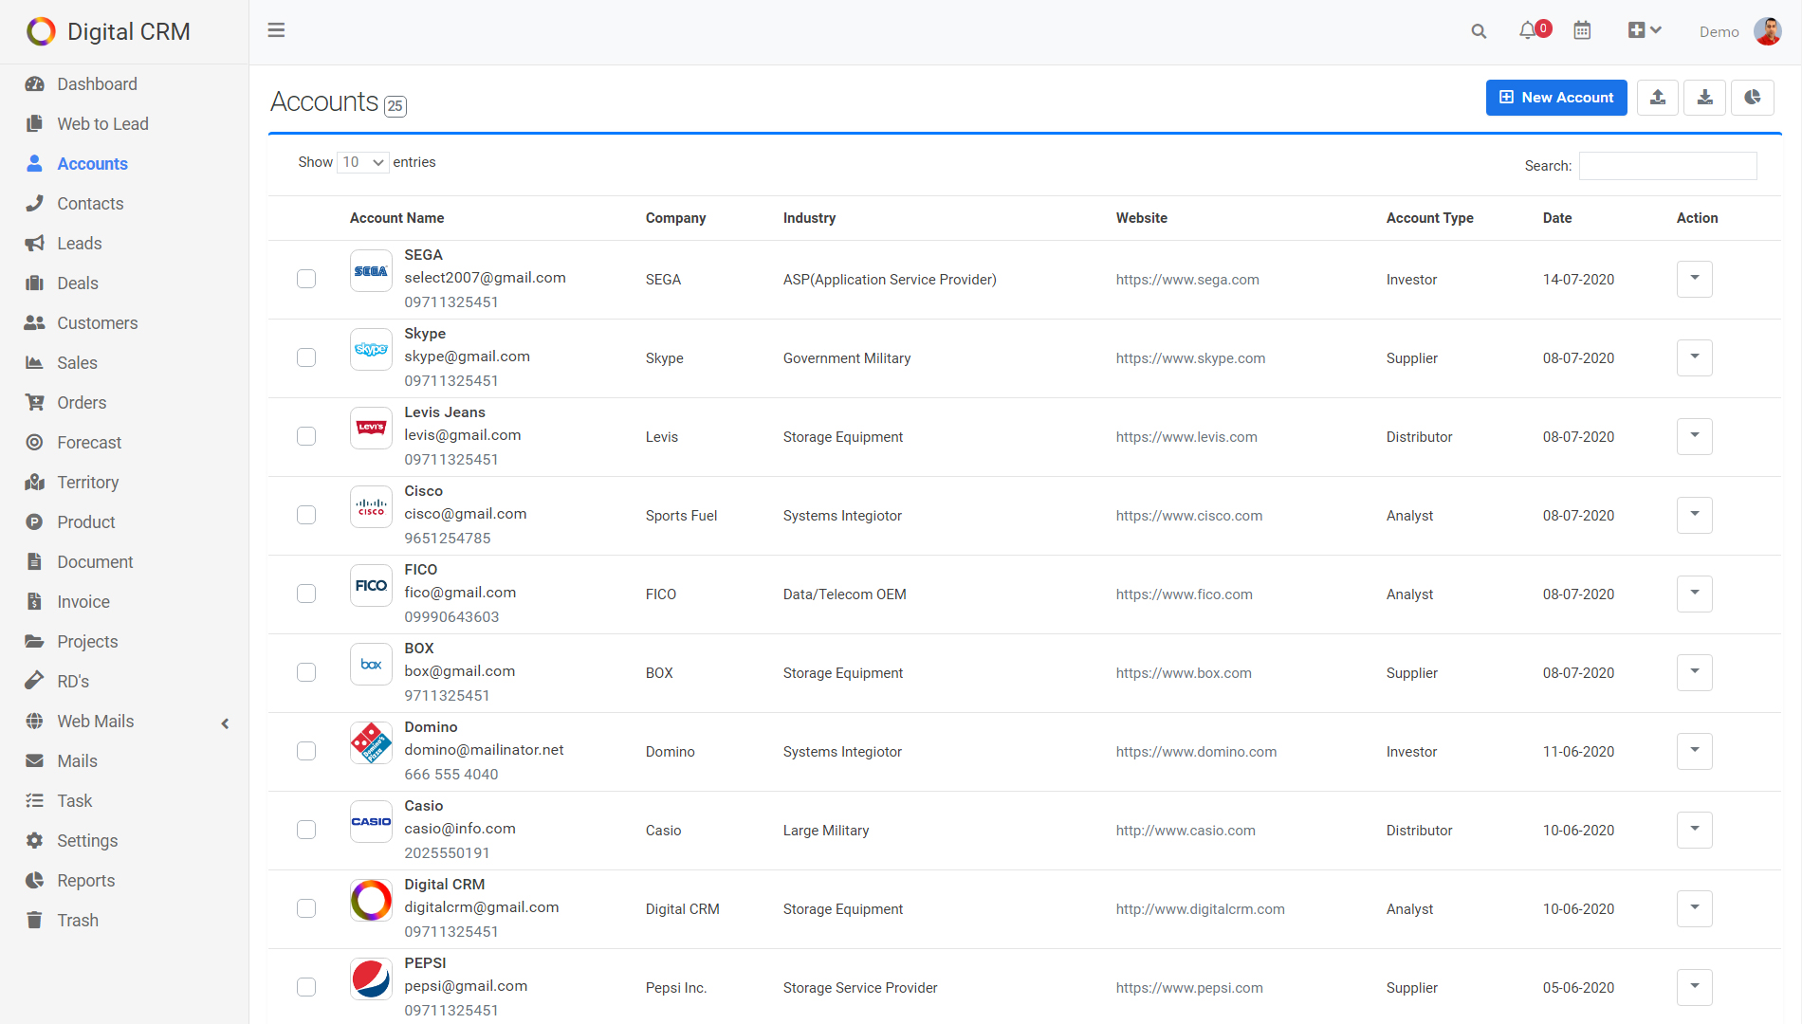The image size is (1802, 1024).
Task: Click the Invoice sidebar icon
Action: [34, 602]
